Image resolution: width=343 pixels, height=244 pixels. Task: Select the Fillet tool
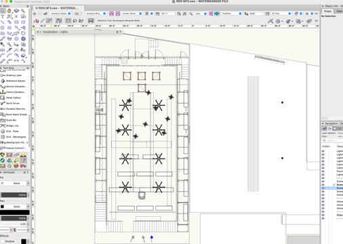coord(3,56)
